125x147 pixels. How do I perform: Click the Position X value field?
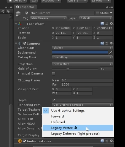[63, 28]
